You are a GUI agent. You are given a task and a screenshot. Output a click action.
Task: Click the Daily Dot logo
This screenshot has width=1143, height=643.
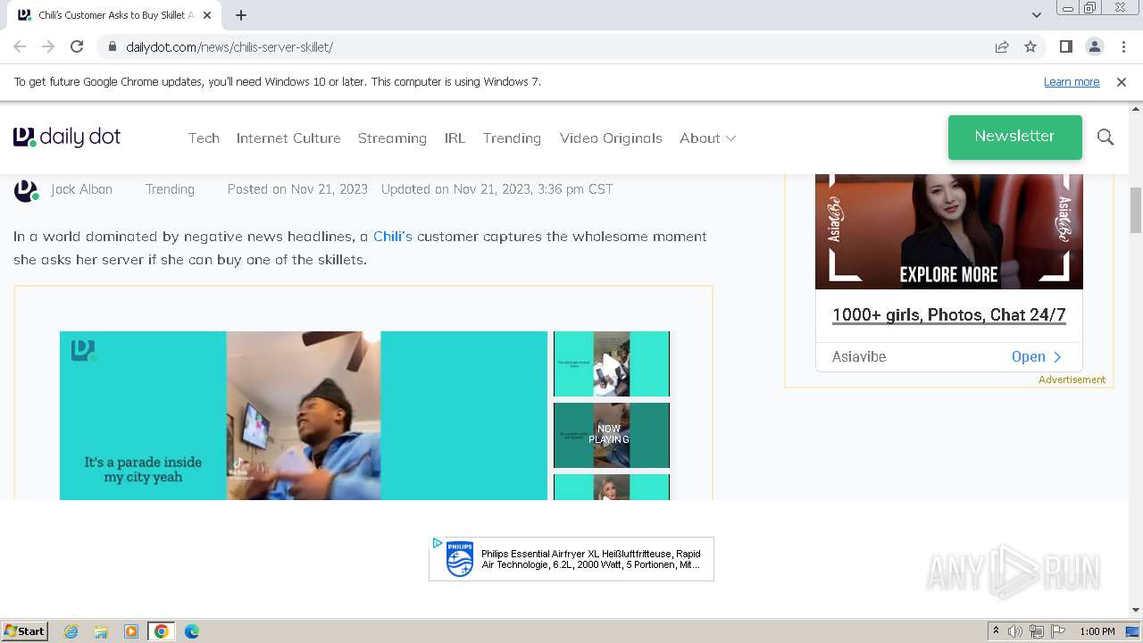click(67, 138)
